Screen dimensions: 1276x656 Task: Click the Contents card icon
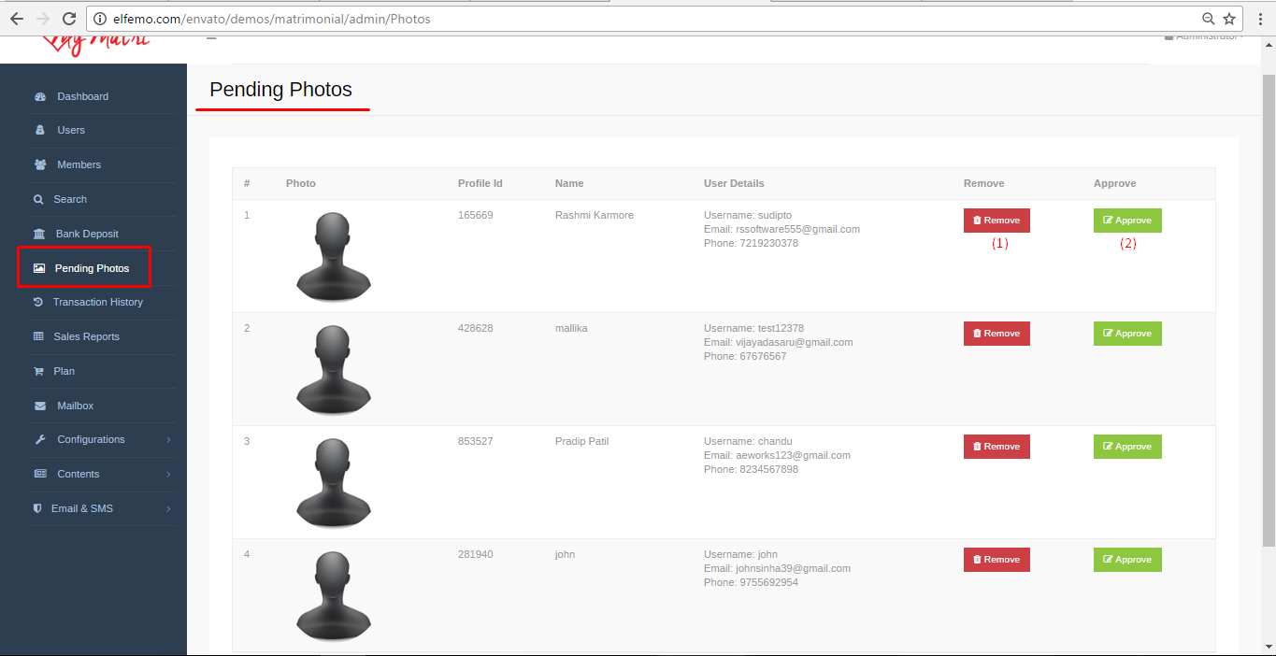[40, 474]
